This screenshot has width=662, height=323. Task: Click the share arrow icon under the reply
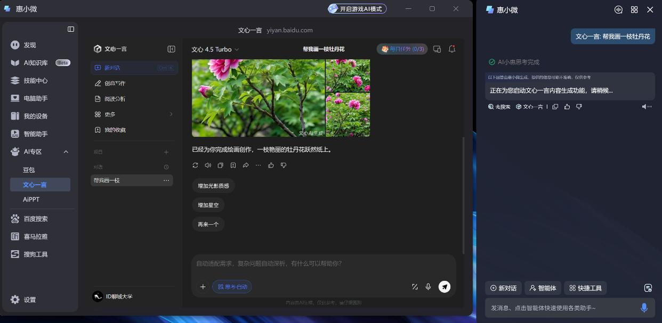tap(246, 165)
